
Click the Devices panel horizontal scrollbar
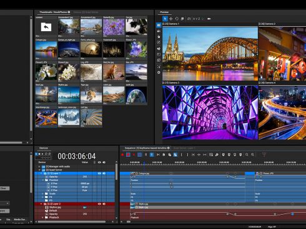(71, 222)
